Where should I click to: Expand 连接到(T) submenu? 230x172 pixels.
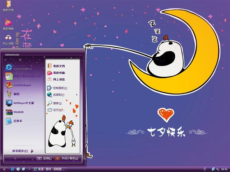point(63,95)
